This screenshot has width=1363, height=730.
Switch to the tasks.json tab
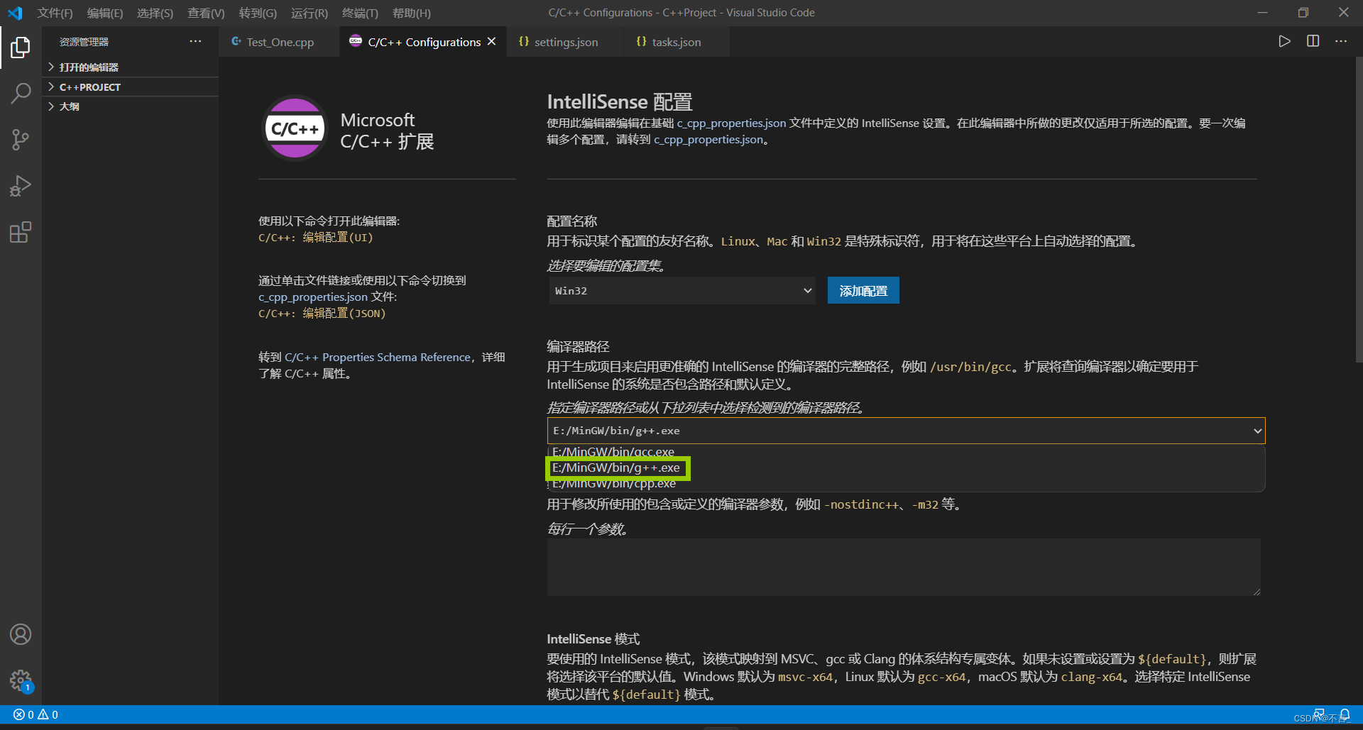[x=676, y=42]
